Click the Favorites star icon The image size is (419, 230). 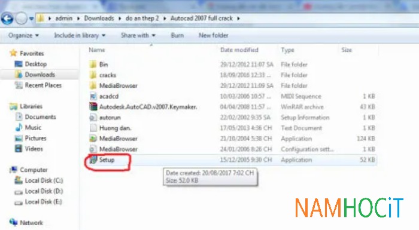[13, 53]
